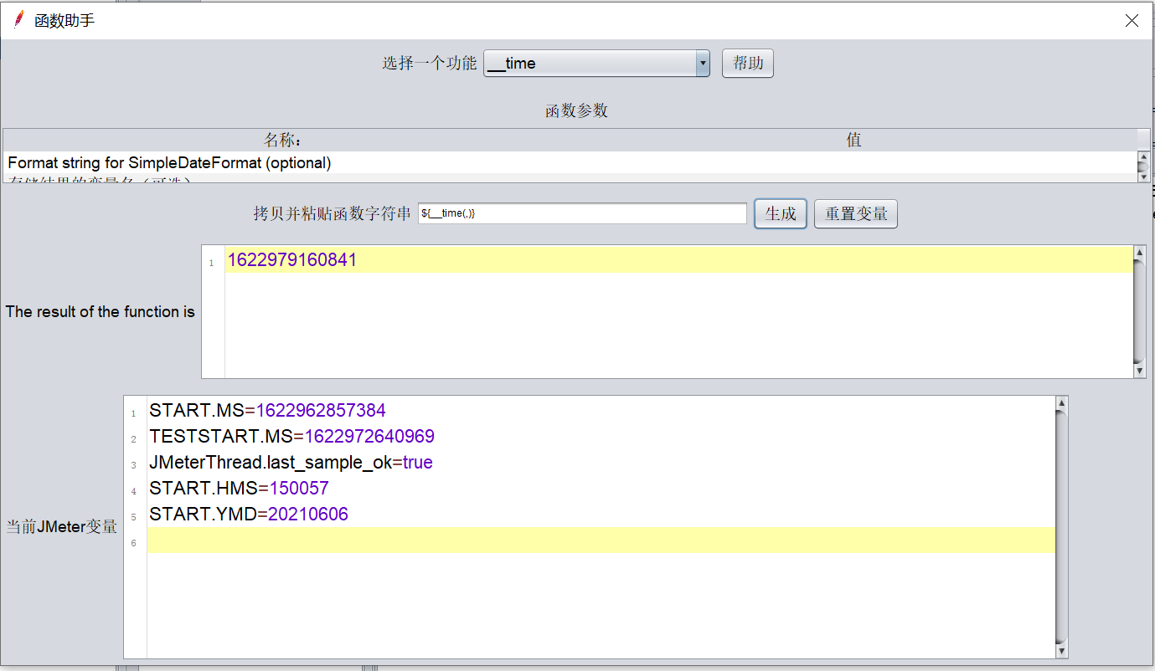
Task: Click the 当前JMeter变量 label
Action: click(x=62, y=527)
